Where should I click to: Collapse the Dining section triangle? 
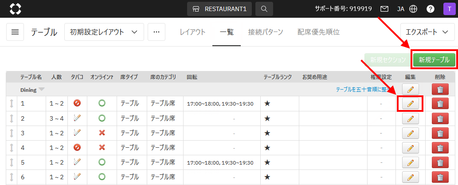[x=42, y=90]
